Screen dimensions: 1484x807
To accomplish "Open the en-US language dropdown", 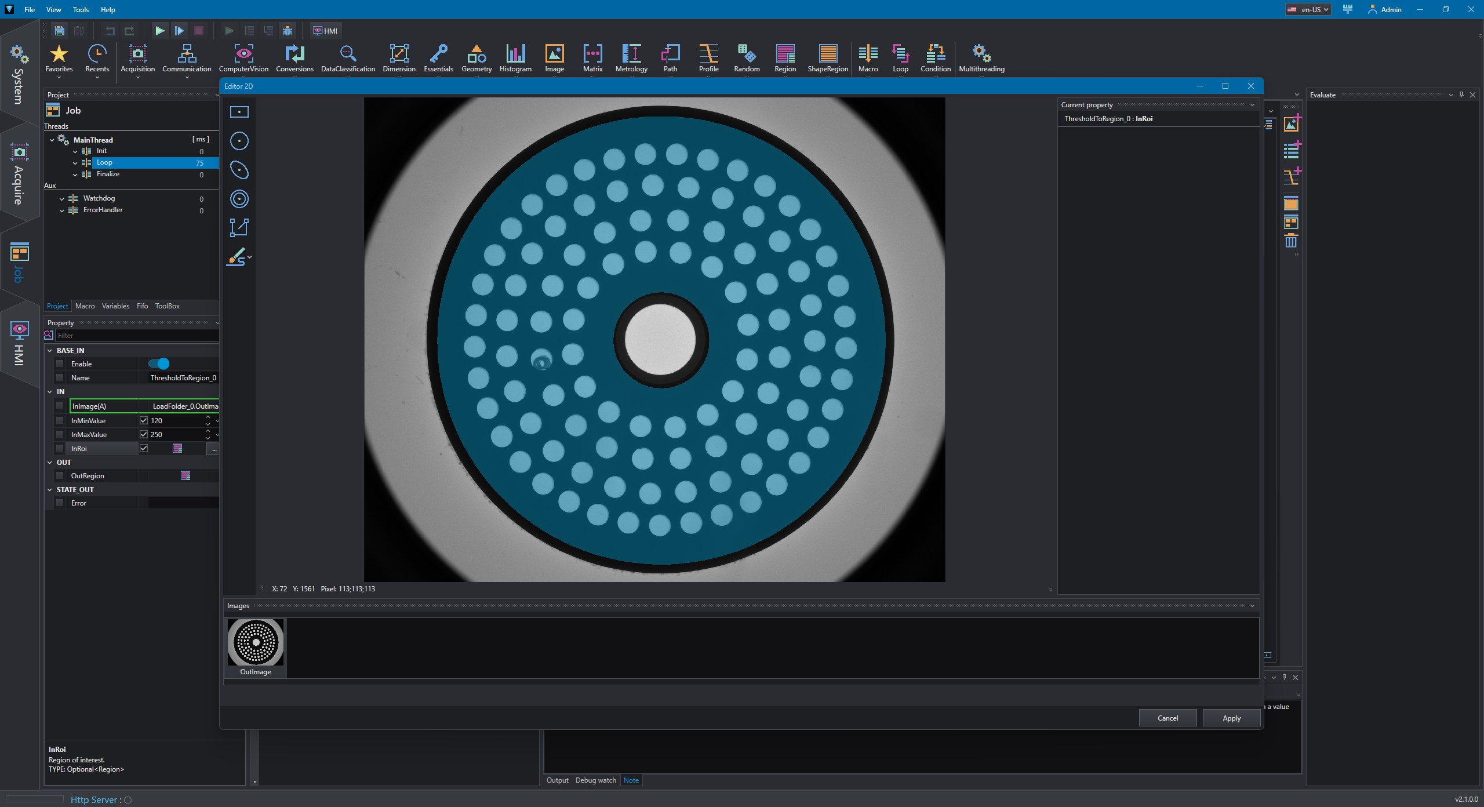I will tap(1308, 9).
